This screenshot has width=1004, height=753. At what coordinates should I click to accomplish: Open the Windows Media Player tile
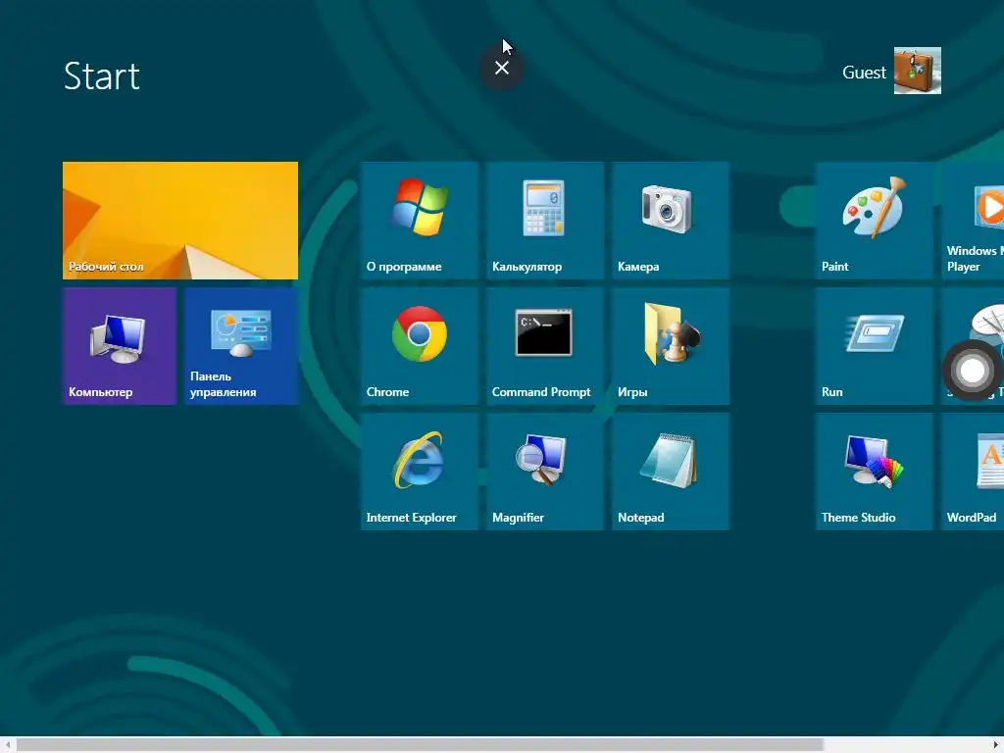973,221
